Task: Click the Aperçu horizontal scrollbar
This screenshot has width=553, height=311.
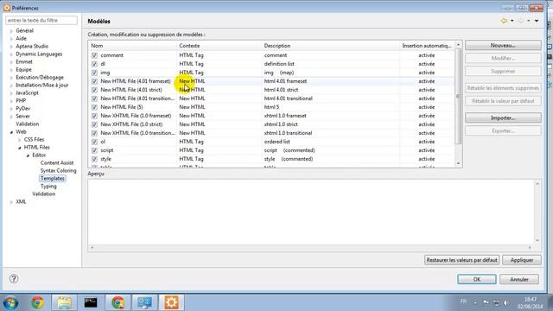Action: (311, 248)
